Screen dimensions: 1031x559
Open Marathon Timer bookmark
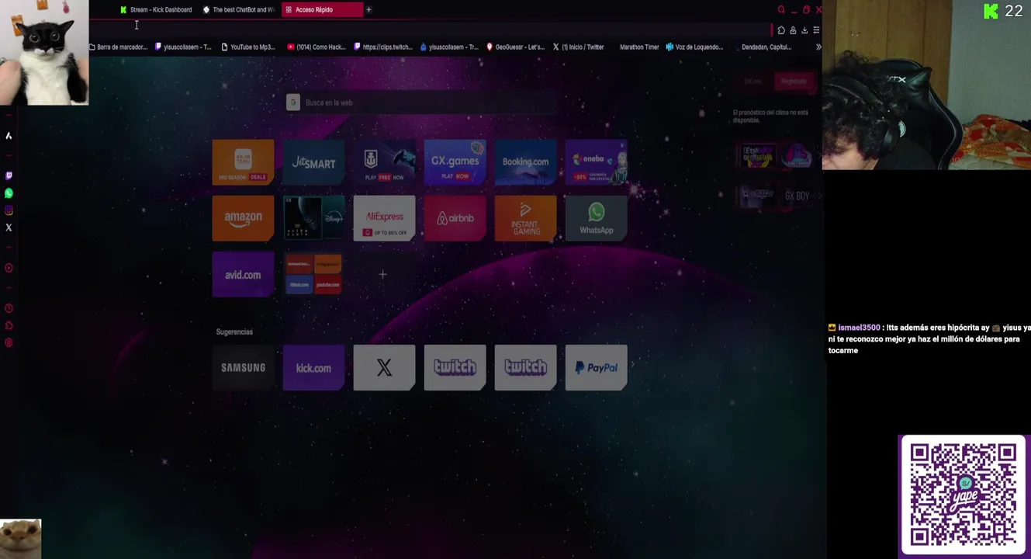pos(639,47)
